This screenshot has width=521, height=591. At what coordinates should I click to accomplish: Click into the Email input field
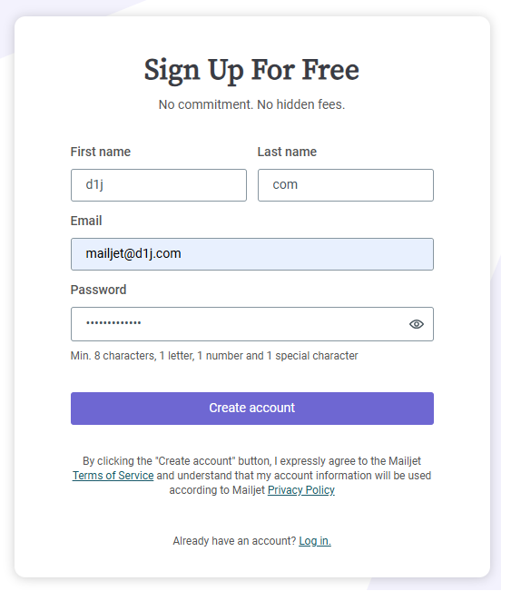pos(252,254)
